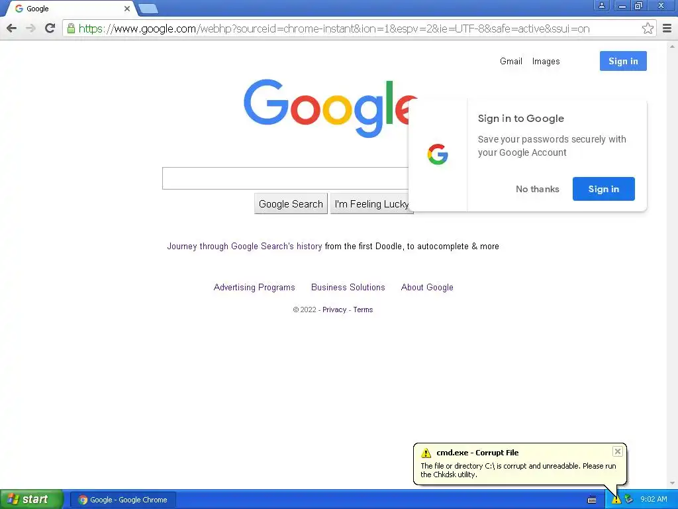The height and width of the screenshot is (509, 678).
Task: Open the Business Solutions link
Action: (348, 288)
